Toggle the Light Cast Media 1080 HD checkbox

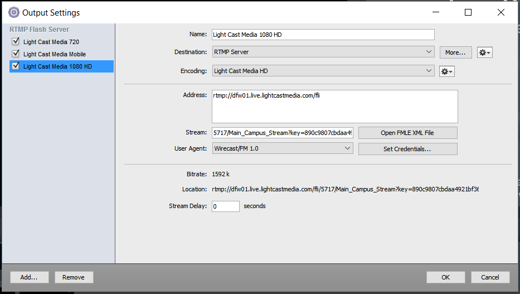16,66
